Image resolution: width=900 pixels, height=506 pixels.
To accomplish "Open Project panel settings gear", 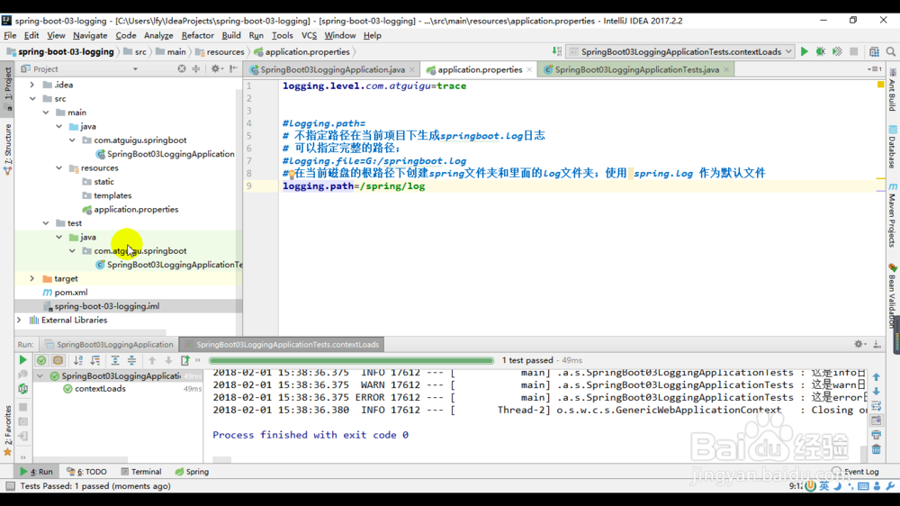I will (216, 69).
